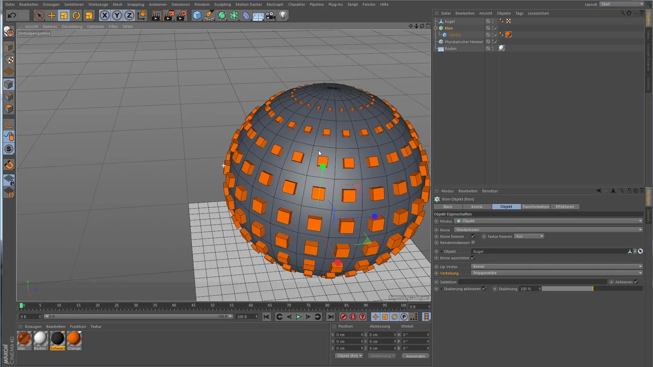This screenshot has height=367, width=653.
Task: Expand Skalierung aktivieren disclosure triangle
Action: [x=441, y=289]
